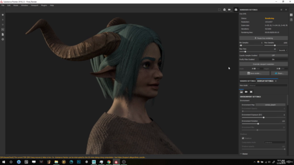Click the 3D cube display mode icon in the top toolbar

click(225, 10)
